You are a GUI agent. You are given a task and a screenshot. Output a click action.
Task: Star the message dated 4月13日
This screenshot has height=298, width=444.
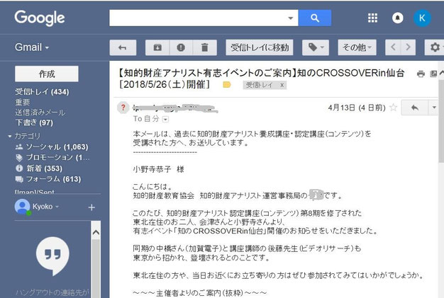(393, 108)
